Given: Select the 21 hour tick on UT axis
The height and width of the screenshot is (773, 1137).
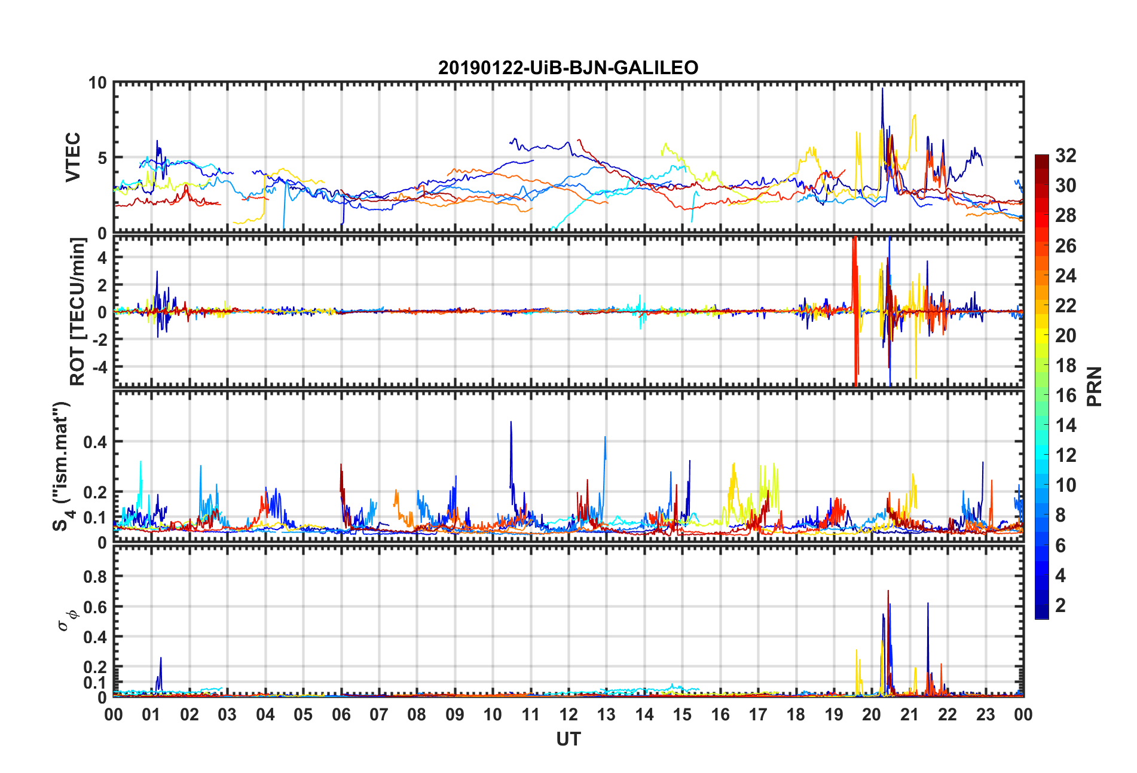Looking at the screenshot, I should pos(910,714).
